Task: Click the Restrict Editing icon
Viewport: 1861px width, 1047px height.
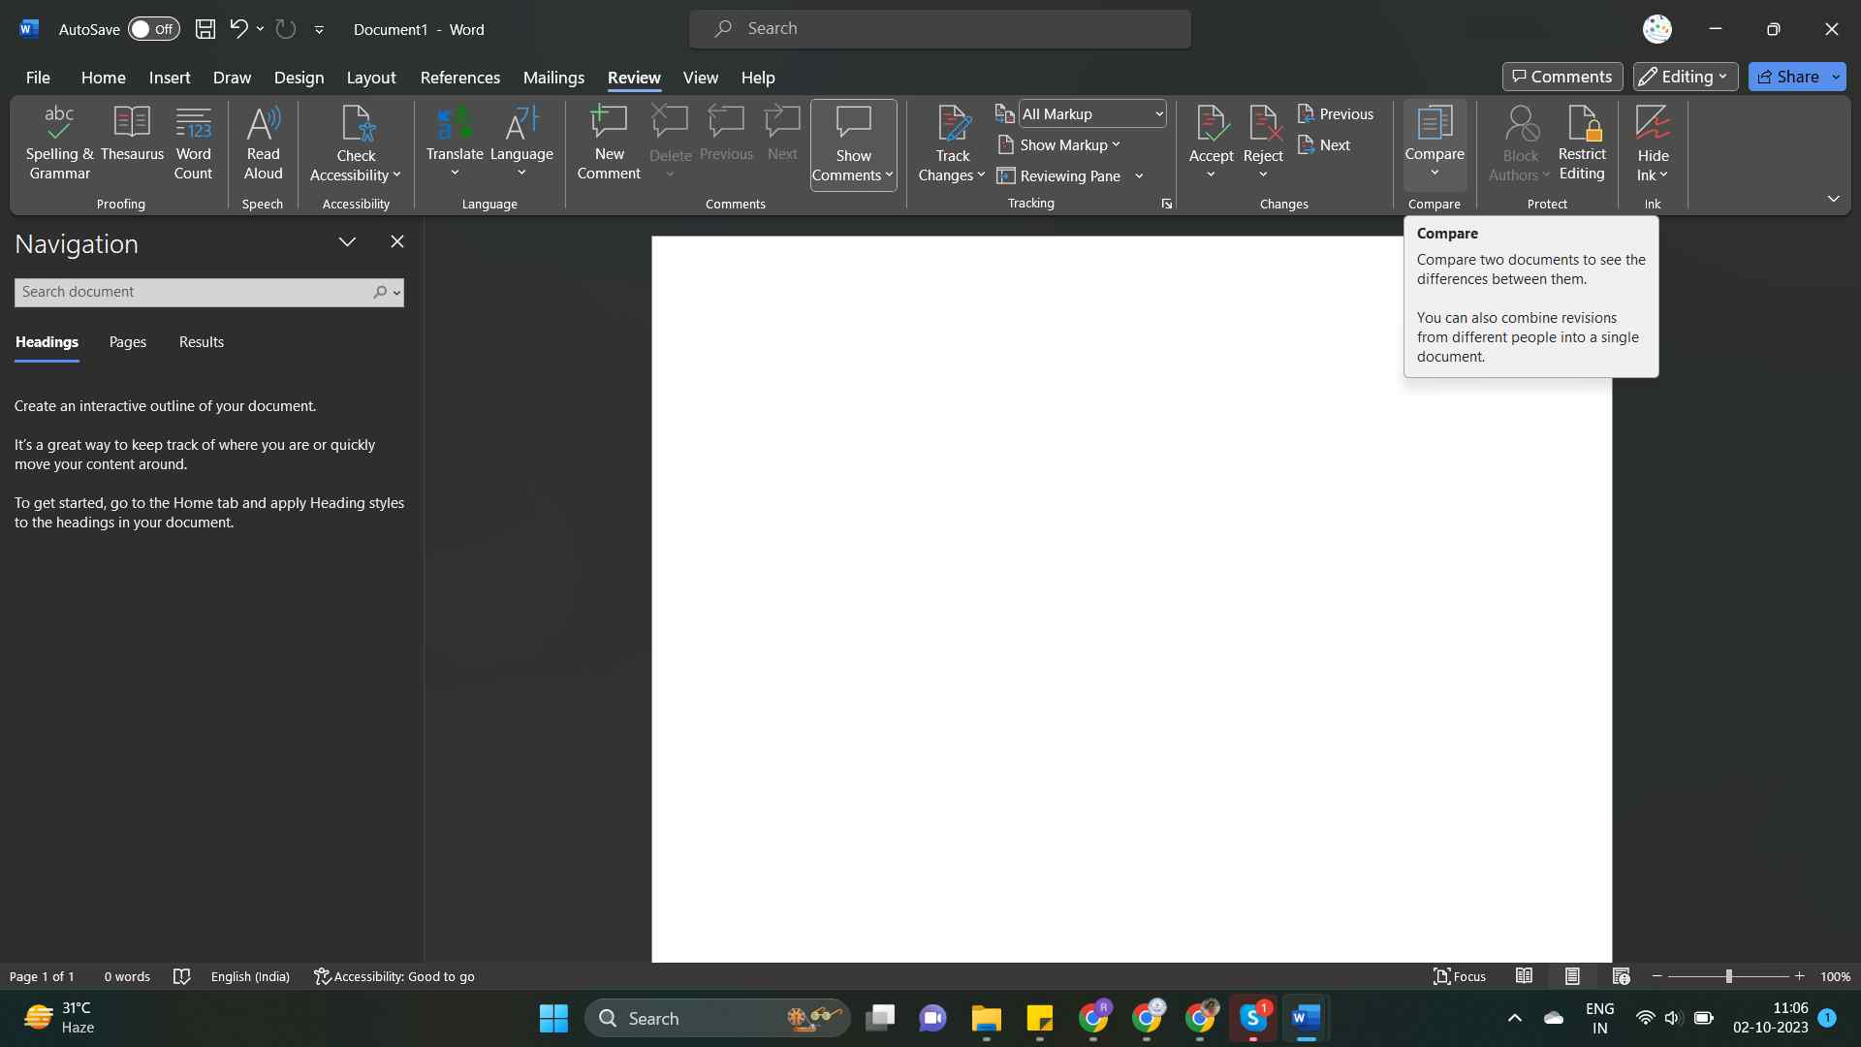Action: 1582,143
